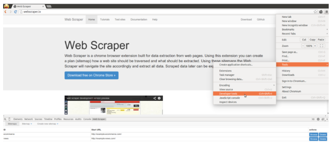
Task: Select Tools in Chromium menu
Action: [302, 64]
